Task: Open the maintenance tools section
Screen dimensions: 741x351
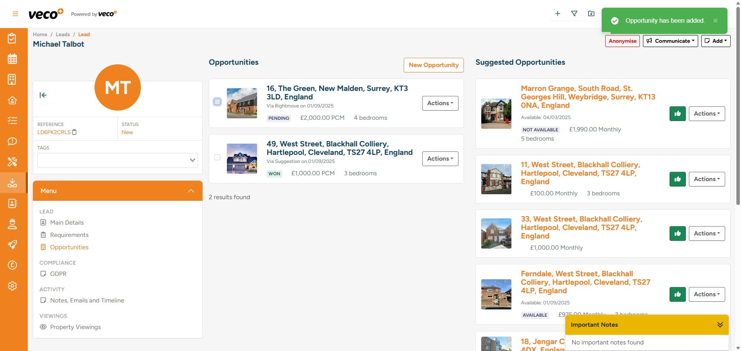Action: [x=12, y=162]
